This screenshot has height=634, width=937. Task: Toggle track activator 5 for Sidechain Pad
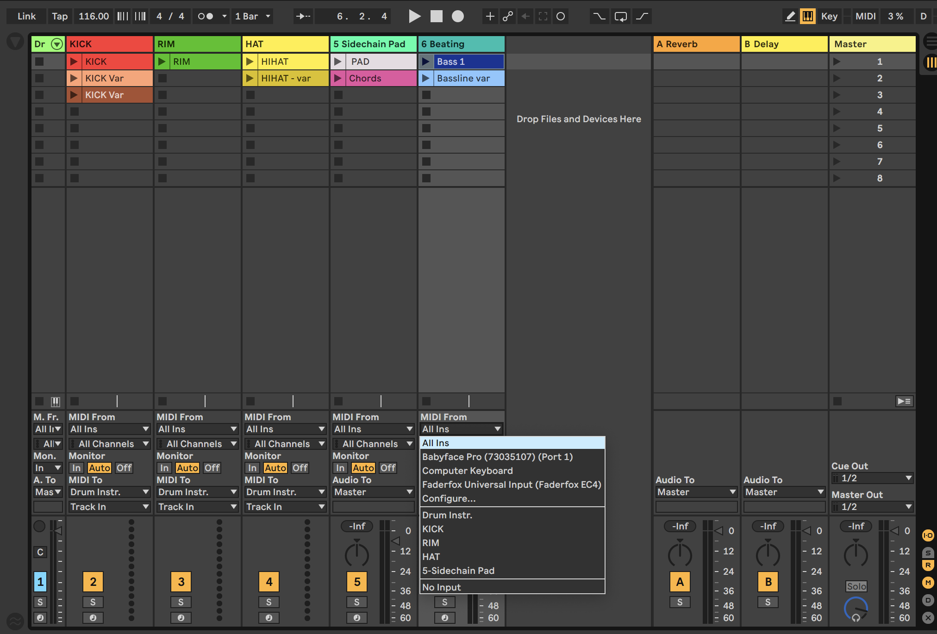356,582
